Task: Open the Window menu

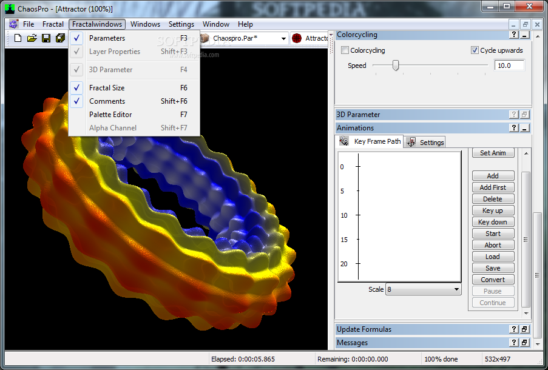Action: (216, 24)
